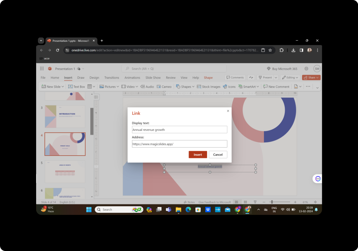358x251 pixels.
Task: Select slide 6 thumbnail
Action: [x=65, y=193]
